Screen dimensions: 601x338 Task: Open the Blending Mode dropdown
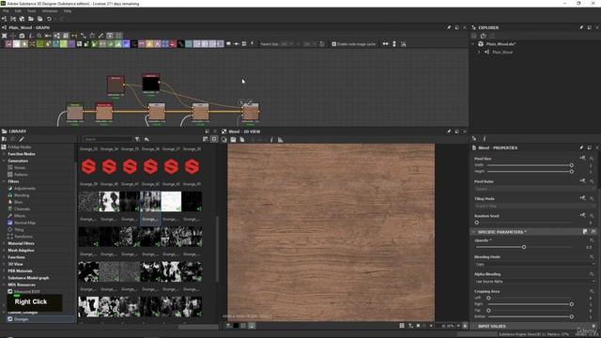[534, 265]
